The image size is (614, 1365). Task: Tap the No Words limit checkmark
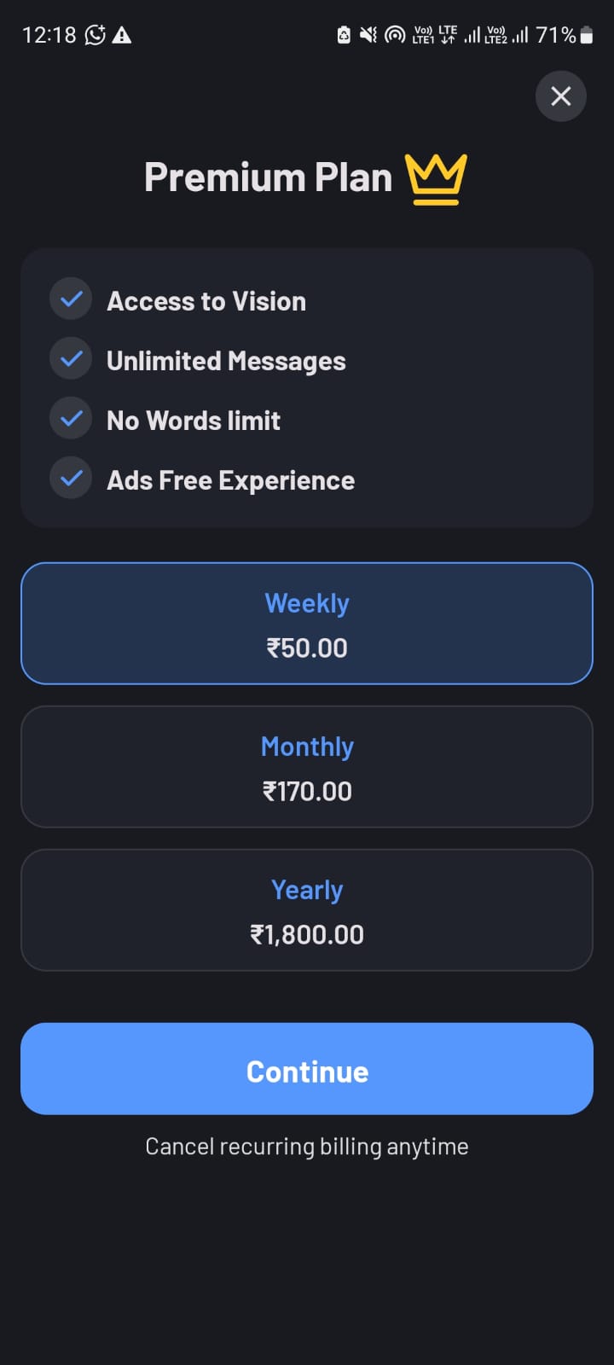(71, 419)
